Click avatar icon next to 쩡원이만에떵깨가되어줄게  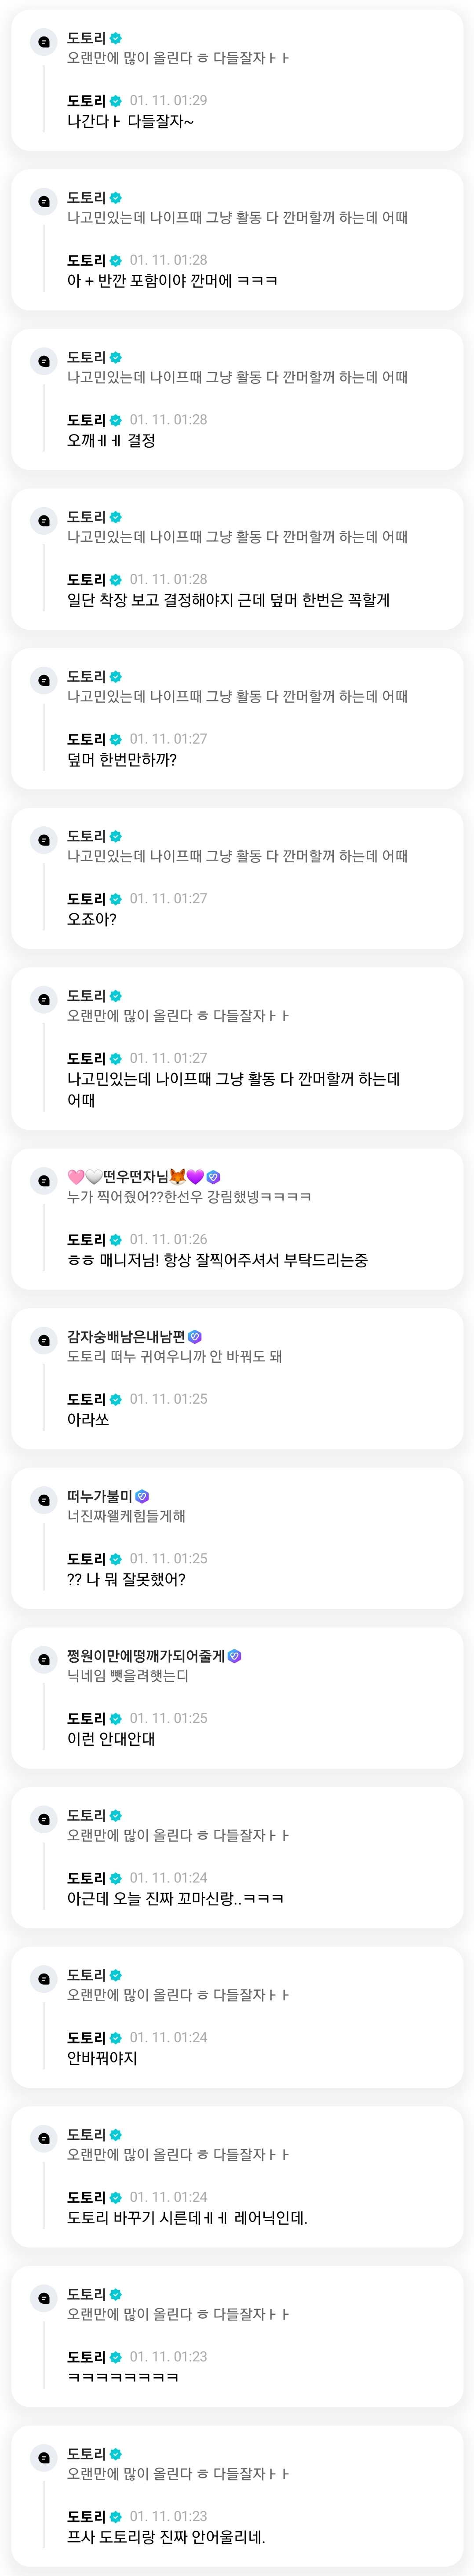click(44, 1660)
